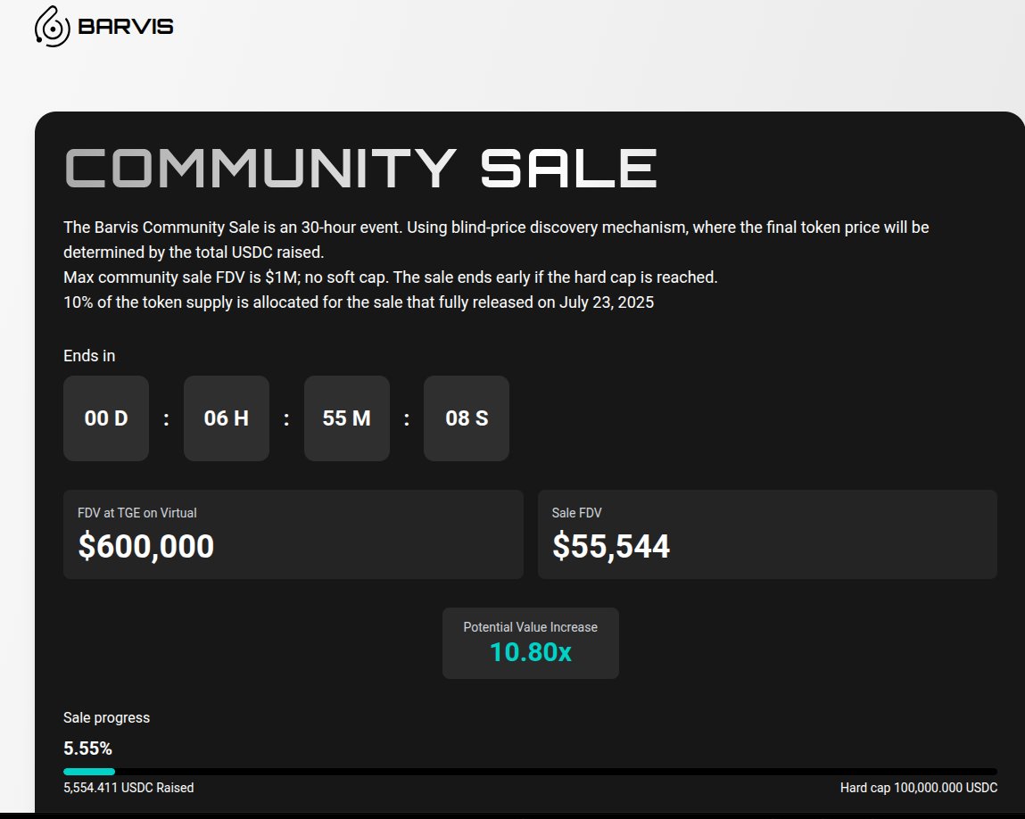Screen dimensions: 1025x819
Task: Click the 'Ends in' label
Action: pos(89,356)
